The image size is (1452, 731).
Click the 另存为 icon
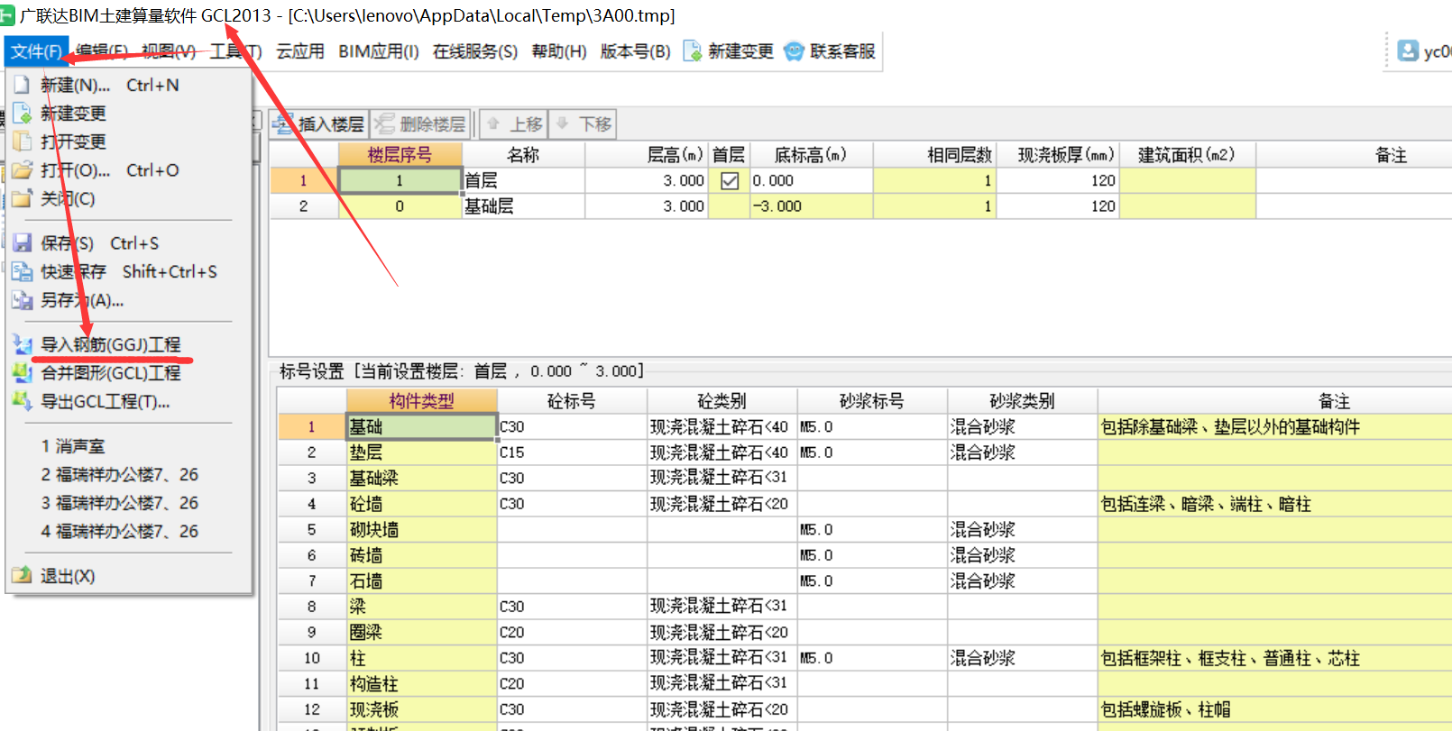[22, 300]
